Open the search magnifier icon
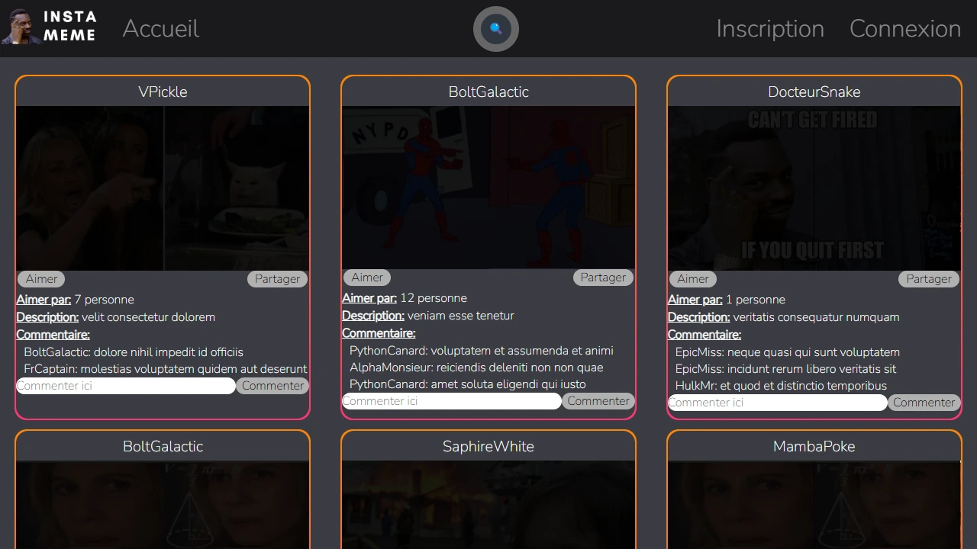 tap(496, 29)
